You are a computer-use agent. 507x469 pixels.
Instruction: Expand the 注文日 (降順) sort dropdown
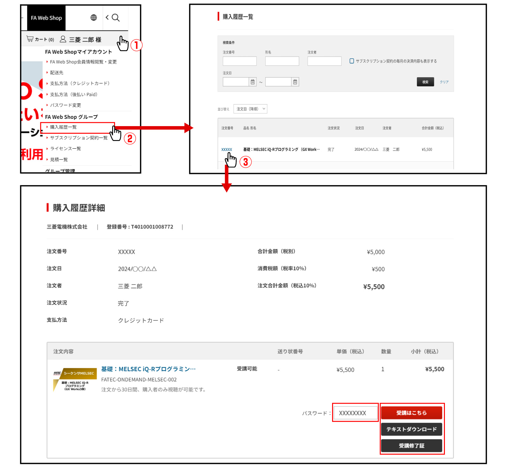pos(250,109)
